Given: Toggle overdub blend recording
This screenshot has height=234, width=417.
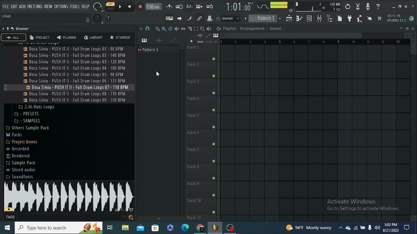Looking at the screenshot, I should tap(199, 6).
